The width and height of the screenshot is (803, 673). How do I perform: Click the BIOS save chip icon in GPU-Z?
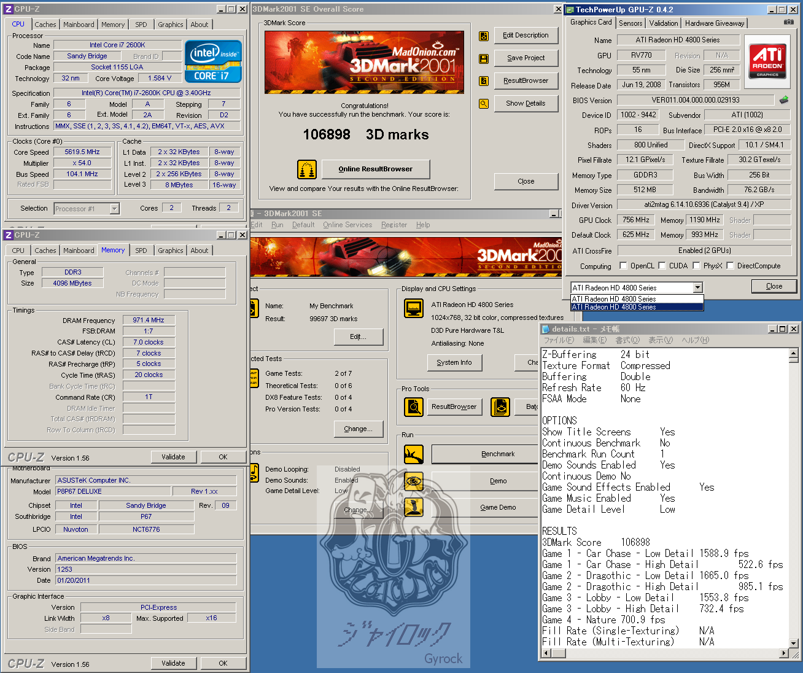784,99
